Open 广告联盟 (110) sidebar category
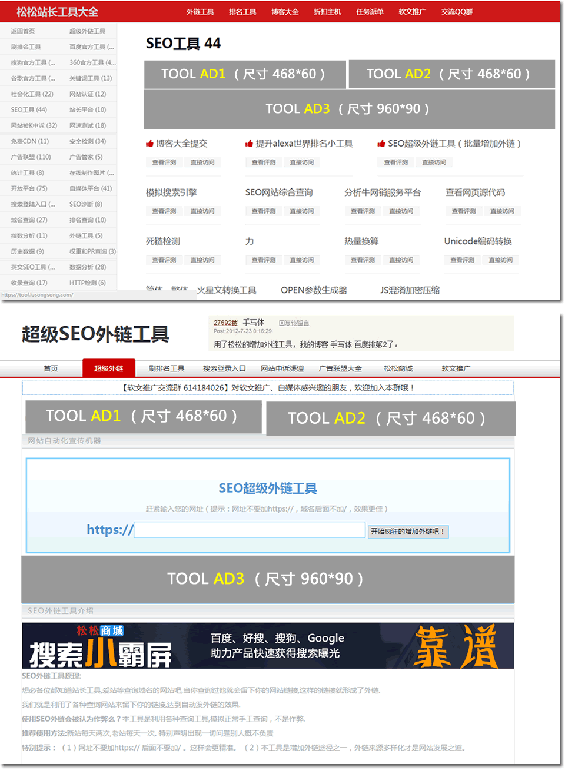 click(31, 157)
